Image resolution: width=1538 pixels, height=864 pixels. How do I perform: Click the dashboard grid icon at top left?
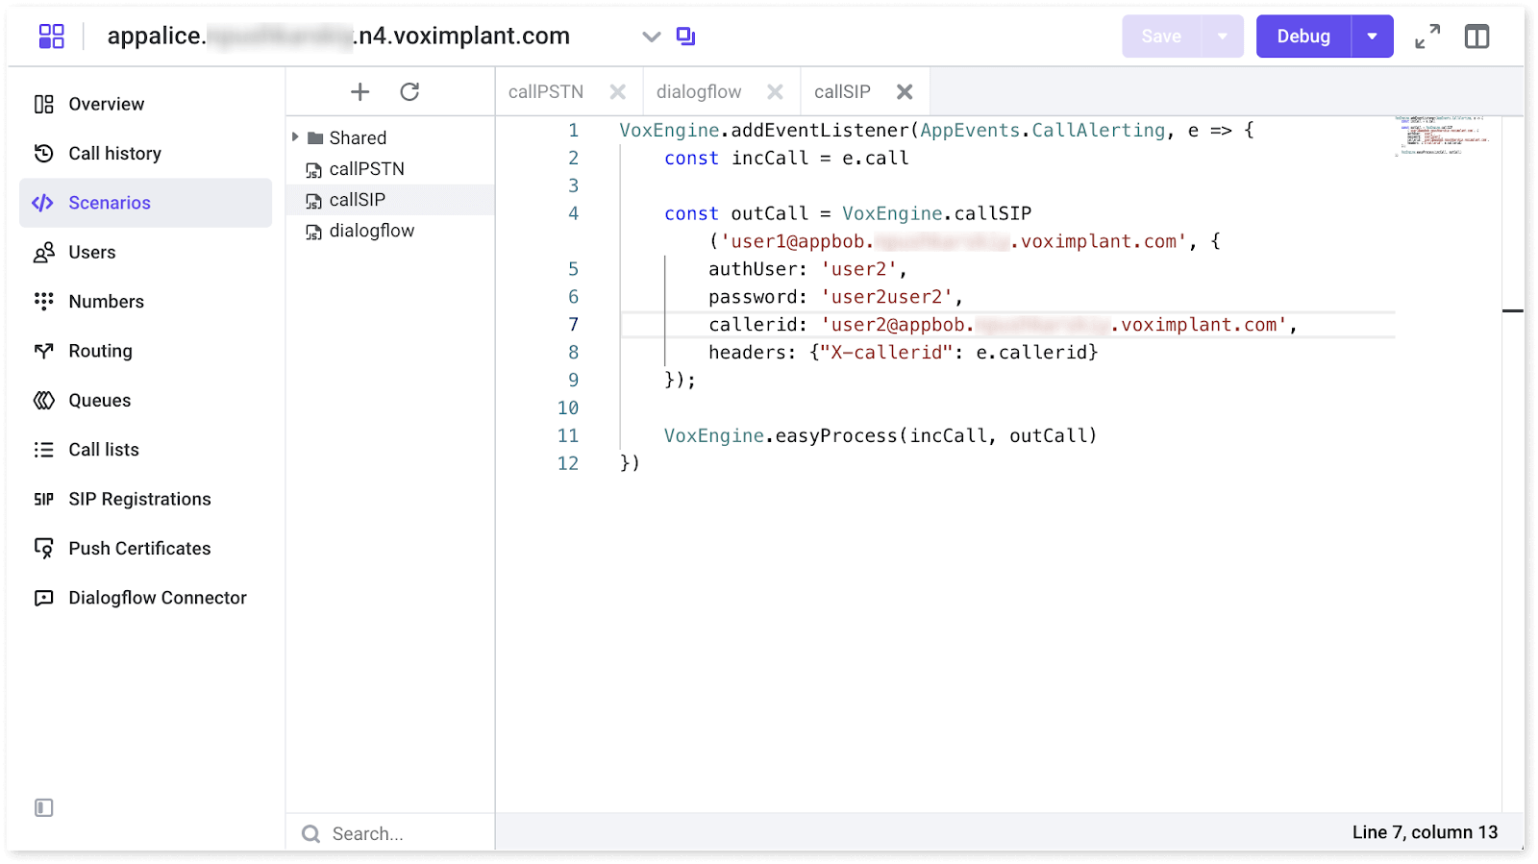[x=51, y=37]
